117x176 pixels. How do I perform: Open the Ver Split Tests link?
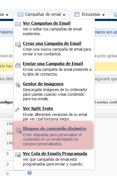click(38, 108)
